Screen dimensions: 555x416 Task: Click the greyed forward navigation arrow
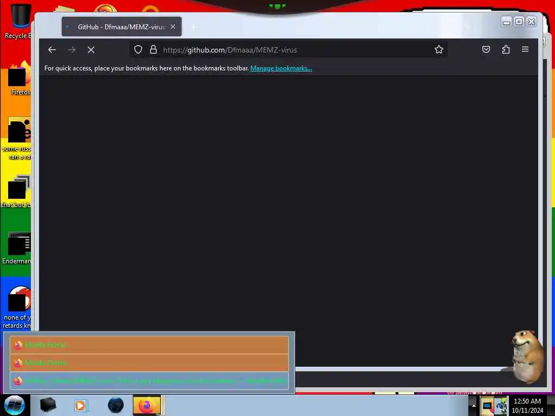72,50
